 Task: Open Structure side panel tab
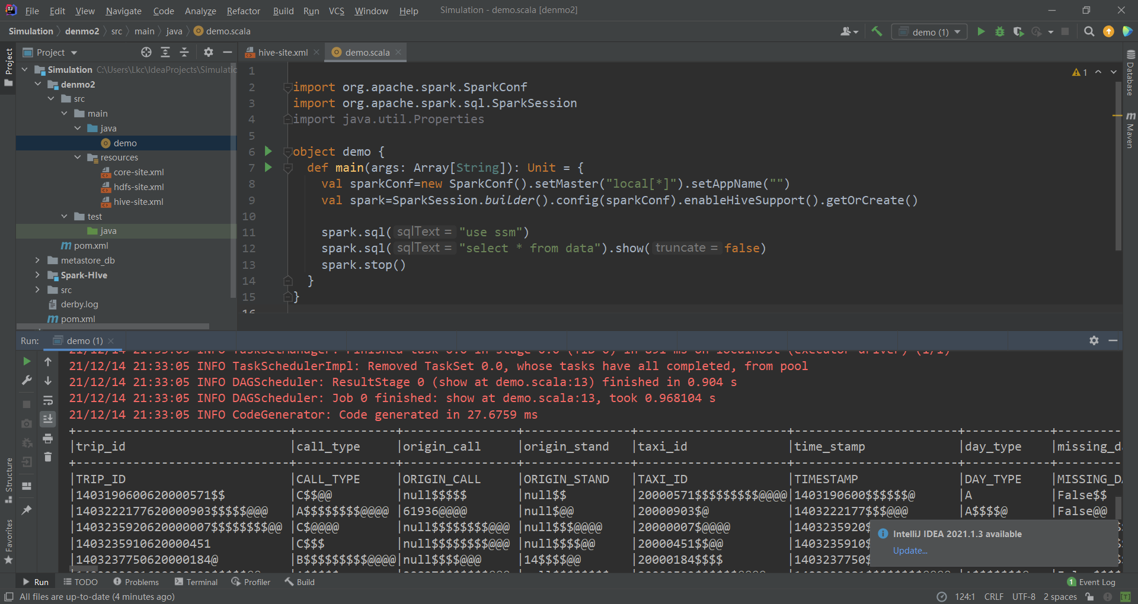[9, 480]
